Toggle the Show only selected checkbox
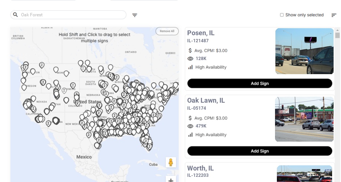The height and width of the screenshot is (182, 341). [282, 15]
